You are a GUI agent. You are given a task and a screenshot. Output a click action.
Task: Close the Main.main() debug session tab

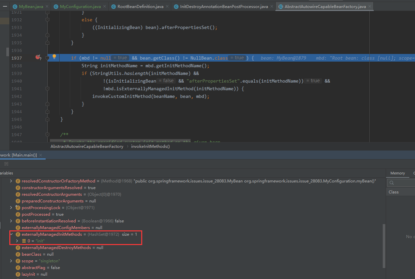[x=41, y=155]
